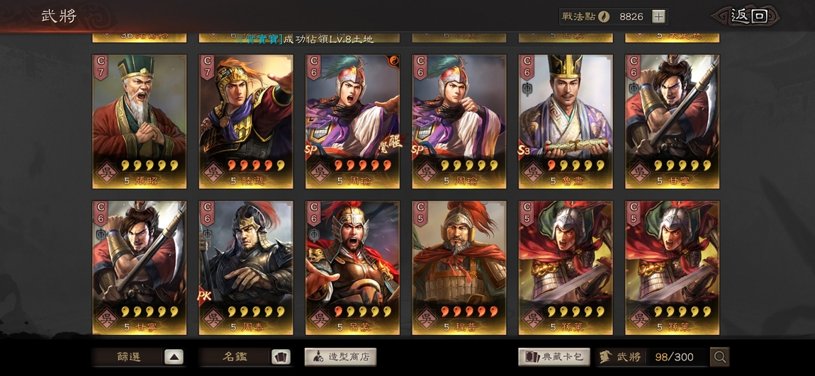Image resolution: width=815 pixels, height=376 pixels.
Task: Choose the 程普 general card
Action: pos(459,268)
